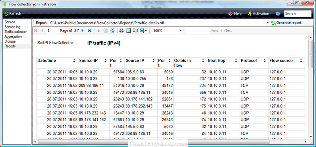The image size is (316, 147).
Task: Click 'SoftPI FlowCollector' header text
Action: [x=55, y=43]
